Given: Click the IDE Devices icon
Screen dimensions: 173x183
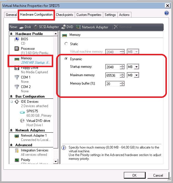Looking at the screenshot, I should [x=17, y=102].
